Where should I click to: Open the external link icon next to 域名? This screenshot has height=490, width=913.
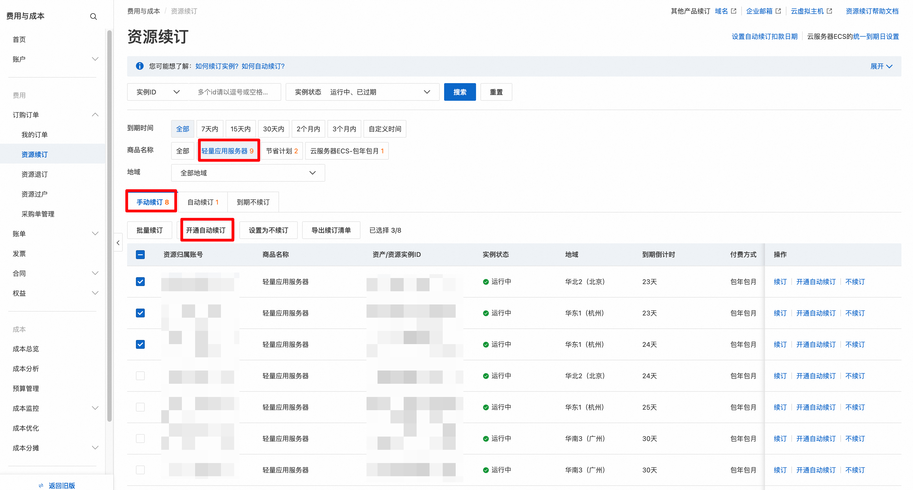[734, 11]
